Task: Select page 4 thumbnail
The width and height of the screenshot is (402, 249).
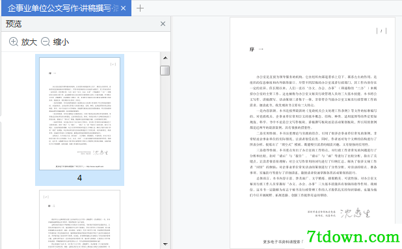Action: 79,114
